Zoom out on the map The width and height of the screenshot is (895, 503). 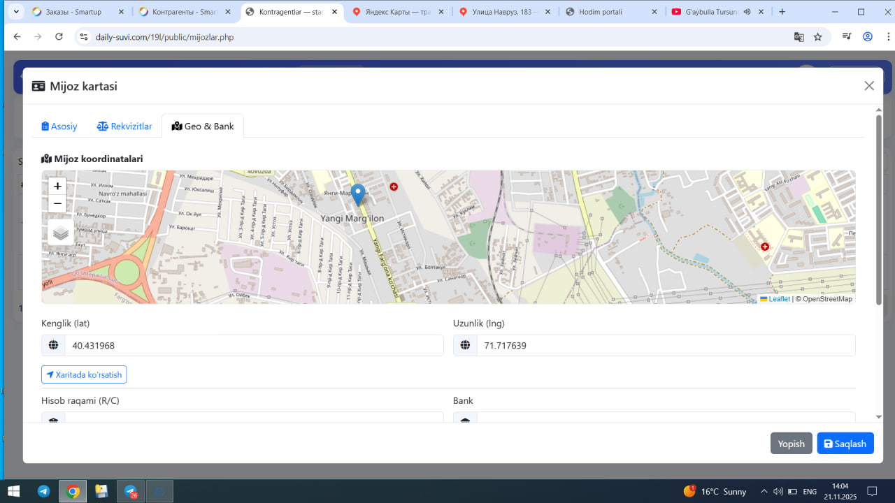coord(57,204)
